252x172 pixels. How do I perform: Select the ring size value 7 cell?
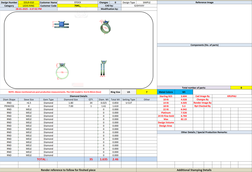click(x=146, y=92)
